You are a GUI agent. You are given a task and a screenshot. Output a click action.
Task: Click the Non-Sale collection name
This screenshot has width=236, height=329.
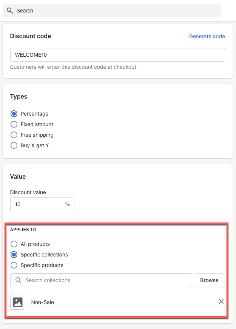pos(43,302)
